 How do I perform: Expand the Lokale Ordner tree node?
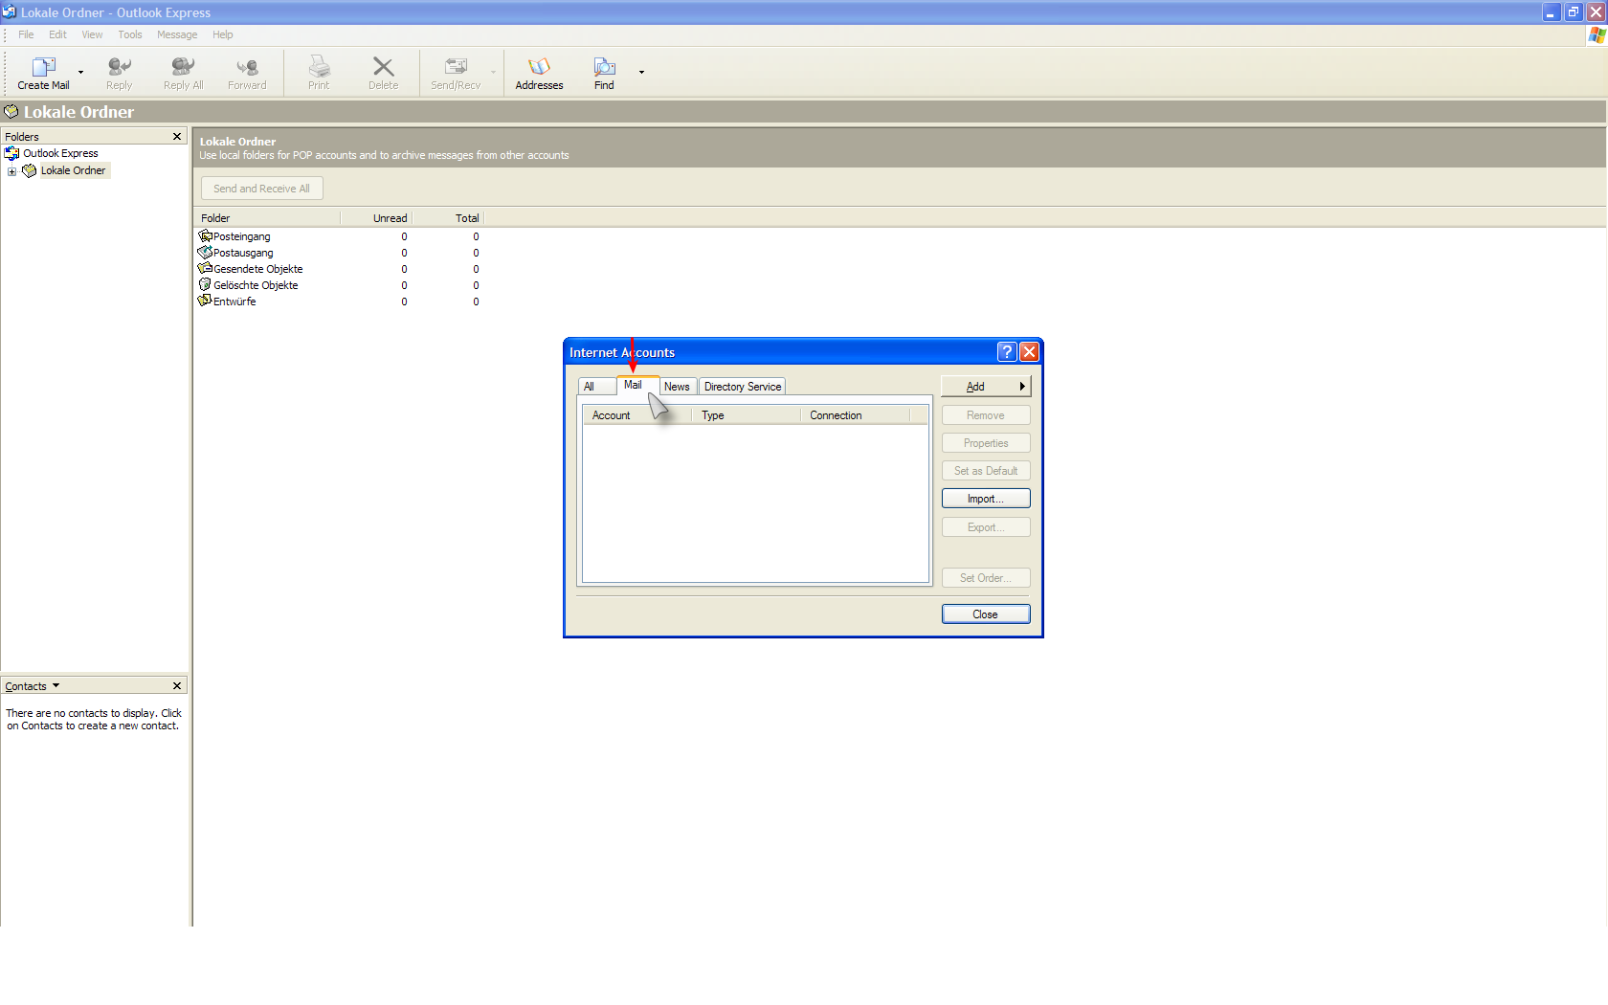pos(11,171)
